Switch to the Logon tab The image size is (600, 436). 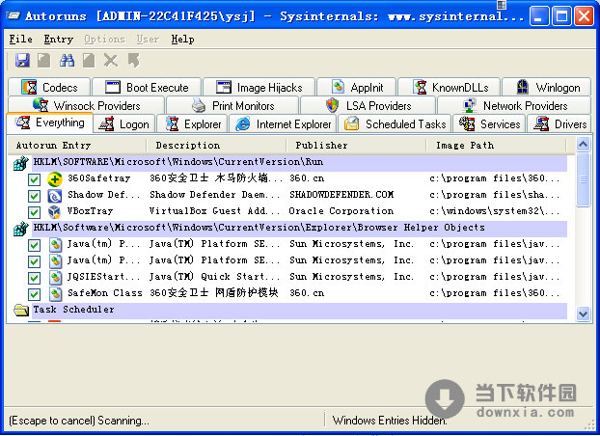point(124,124)
